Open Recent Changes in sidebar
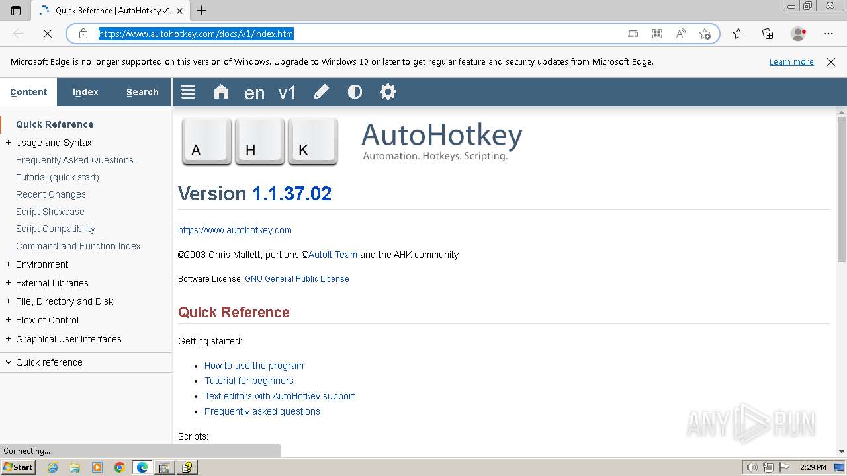Screen dimensions: 847x476 [x=51, y=194]
